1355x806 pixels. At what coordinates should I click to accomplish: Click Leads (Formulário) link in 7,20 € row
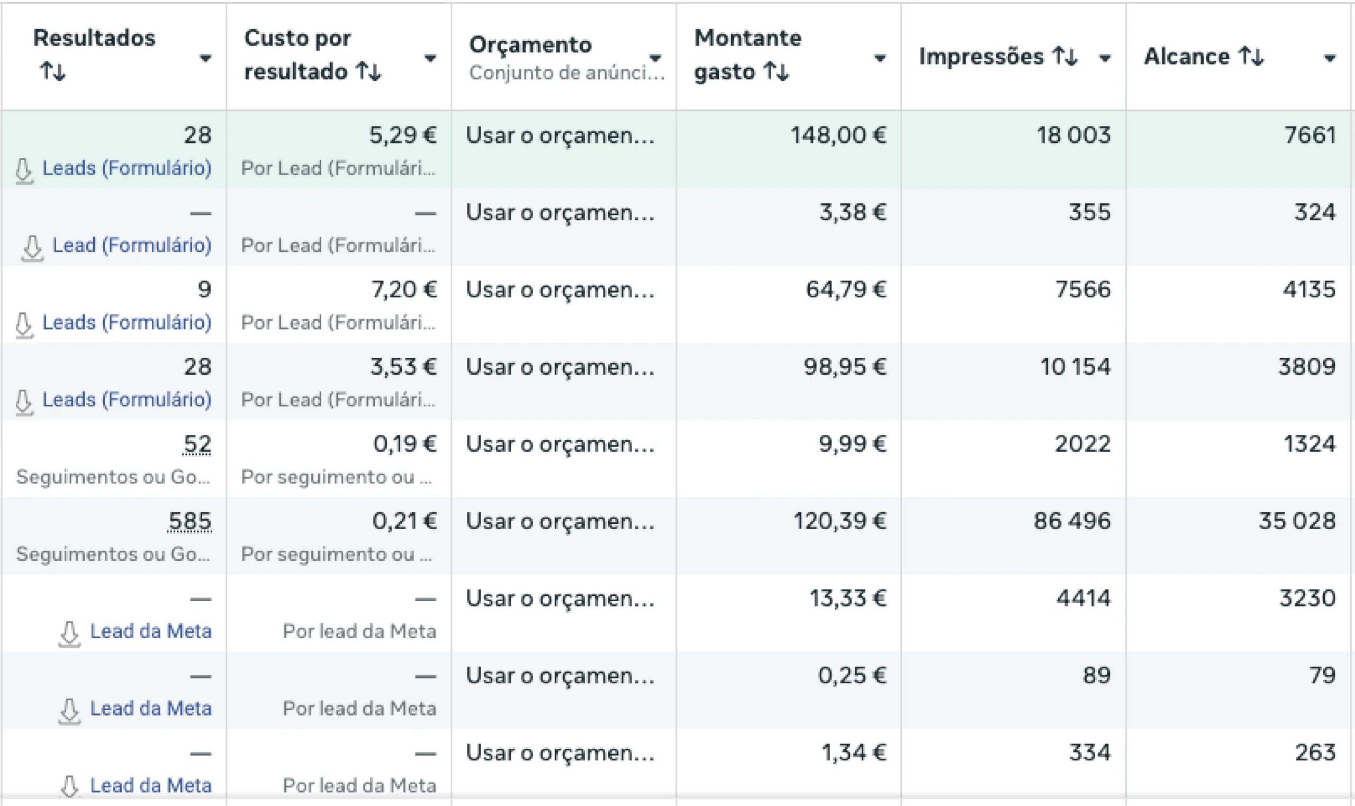point(127,323)
